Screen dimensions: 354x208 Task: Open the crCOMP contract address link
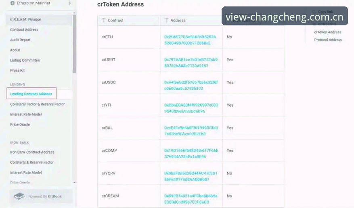pyautogui.click(x=191, y=154)
